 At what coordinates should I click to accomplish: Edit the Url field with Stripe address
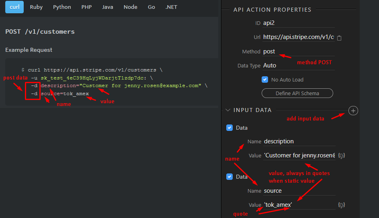[299, 37]
